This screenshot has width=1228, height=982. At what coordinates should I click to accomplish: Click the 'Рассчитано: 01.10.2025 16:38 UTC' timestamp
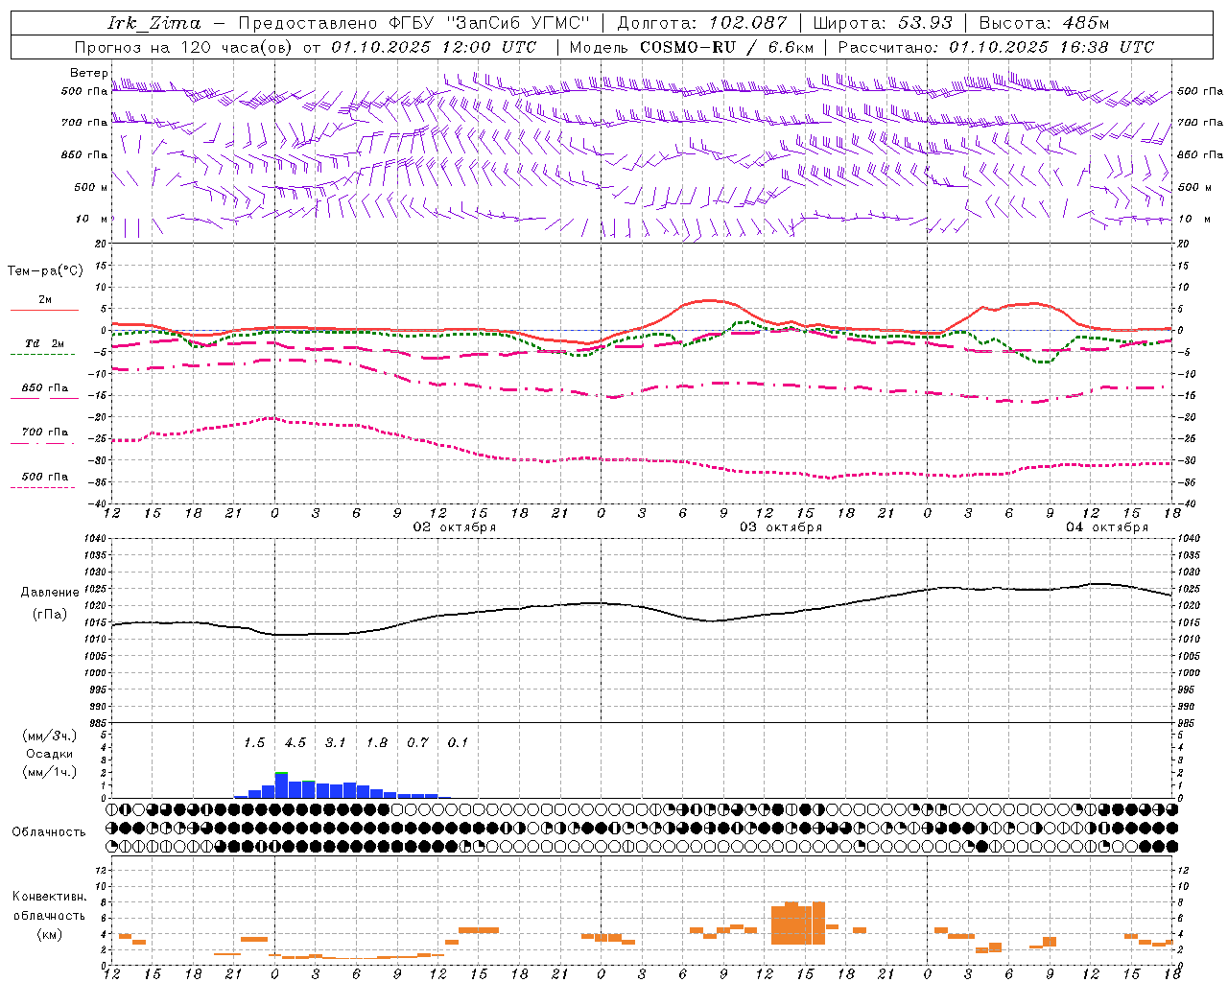996,47
